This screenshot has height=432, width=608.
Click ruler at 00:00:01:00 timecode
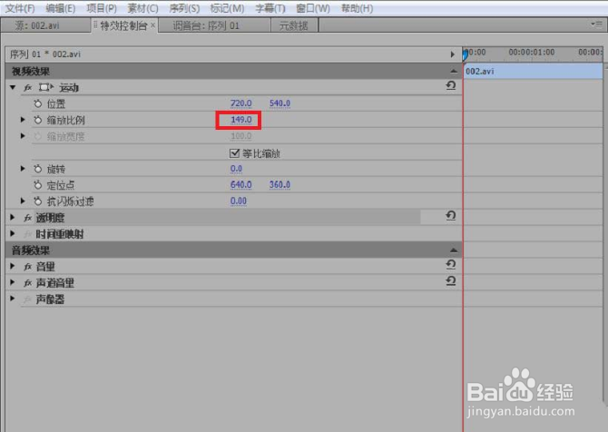(x=532, y=52)
